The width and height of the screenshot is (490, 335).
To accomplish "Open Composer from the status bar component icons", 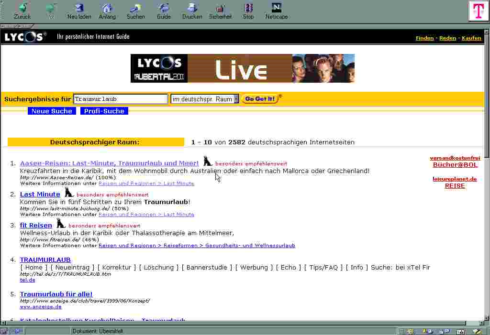I will pyautogui.click(x=477, y=331).
